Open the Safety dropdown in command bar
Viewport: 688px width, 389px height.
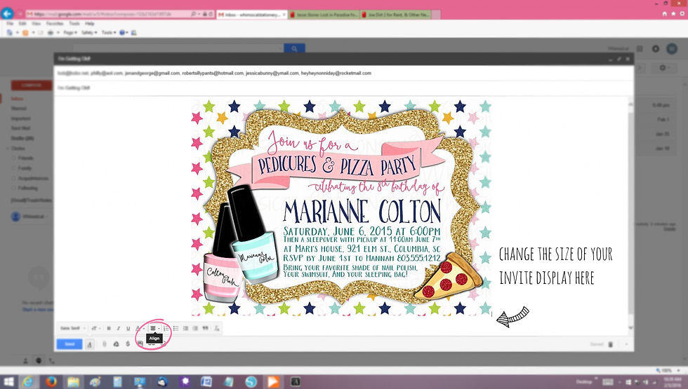point(89,32)
